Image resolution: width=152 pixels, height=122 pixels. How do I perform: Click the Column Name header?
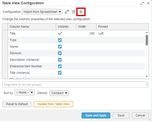pyautogui.click(x=19, y=27)
